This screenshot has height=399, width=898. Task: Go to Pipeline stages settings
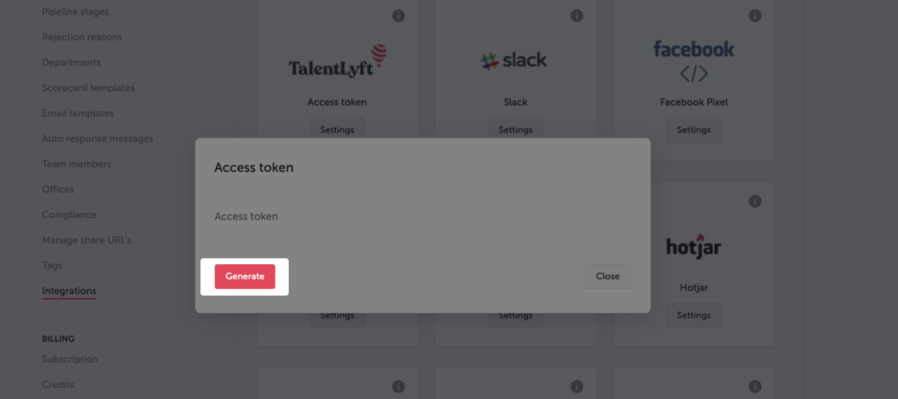[75, 12]
